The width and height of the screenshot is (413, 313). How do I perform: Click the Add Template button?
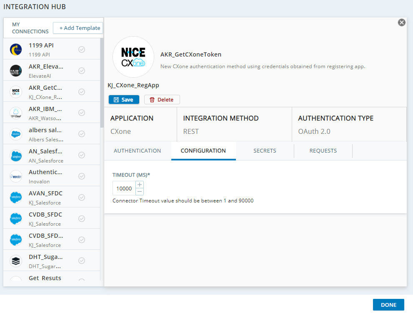coord(79,28)
